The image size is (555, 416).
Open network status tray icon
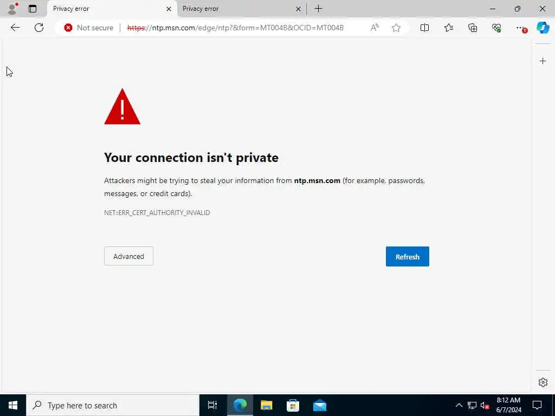(x=472, y=405)
